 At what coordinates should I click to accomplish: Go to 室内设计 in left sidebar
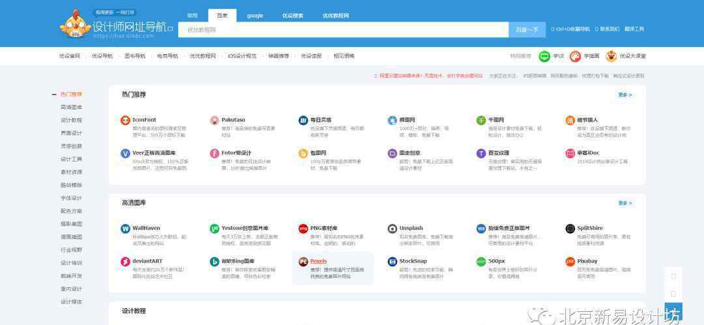click(72, 289)
